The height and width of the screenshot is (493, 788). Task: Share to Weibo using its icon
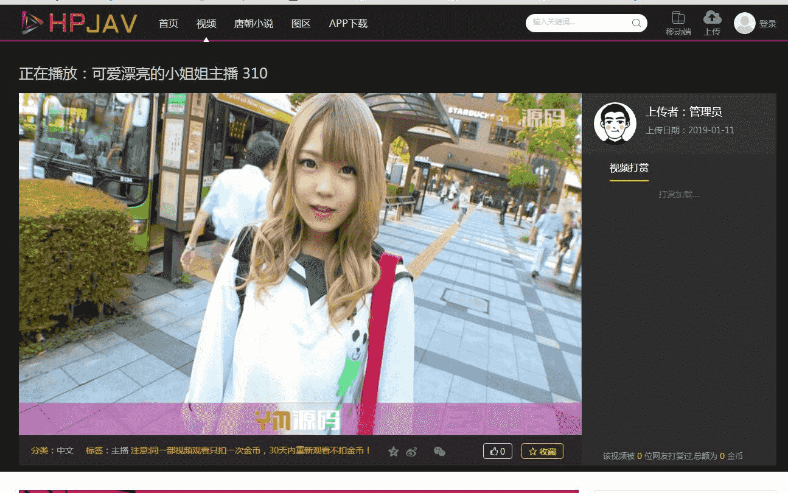click(x=412, y=452)
